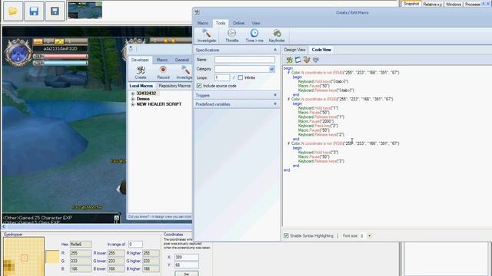Click the X coordinate field

(187, 258)
